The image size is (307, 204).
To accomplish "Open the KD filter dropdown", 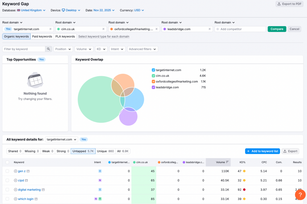I will tap(101, 49).
